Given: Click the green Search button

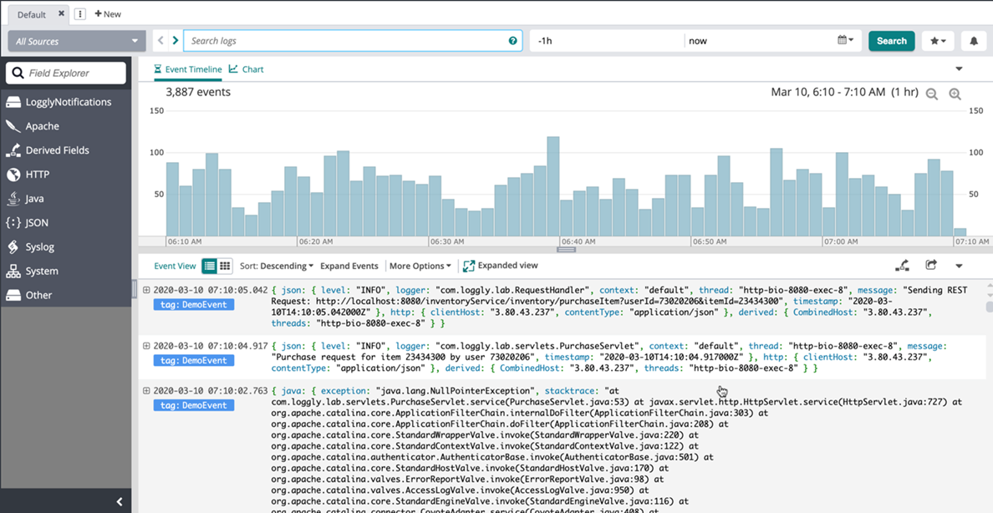Looking at the screenshot, I should pyautogui.click(x=891, y=41).
